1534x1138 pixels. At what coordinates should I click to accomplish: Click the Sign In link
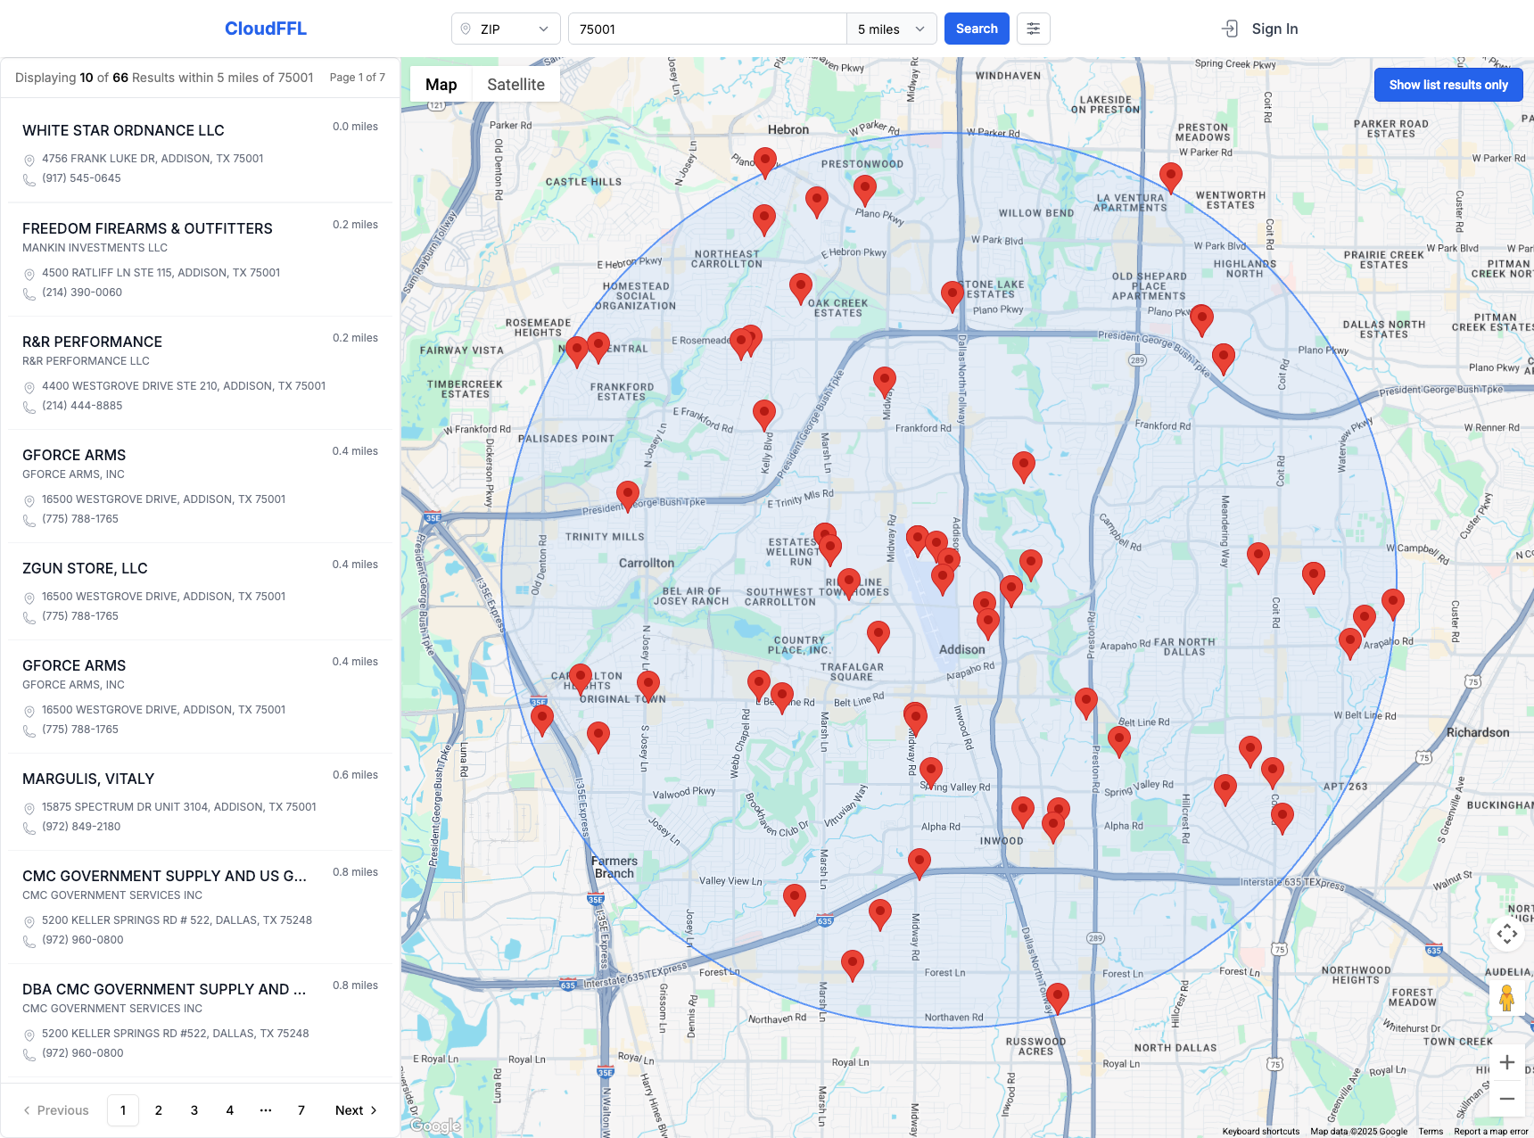[x=1274, y=29]
